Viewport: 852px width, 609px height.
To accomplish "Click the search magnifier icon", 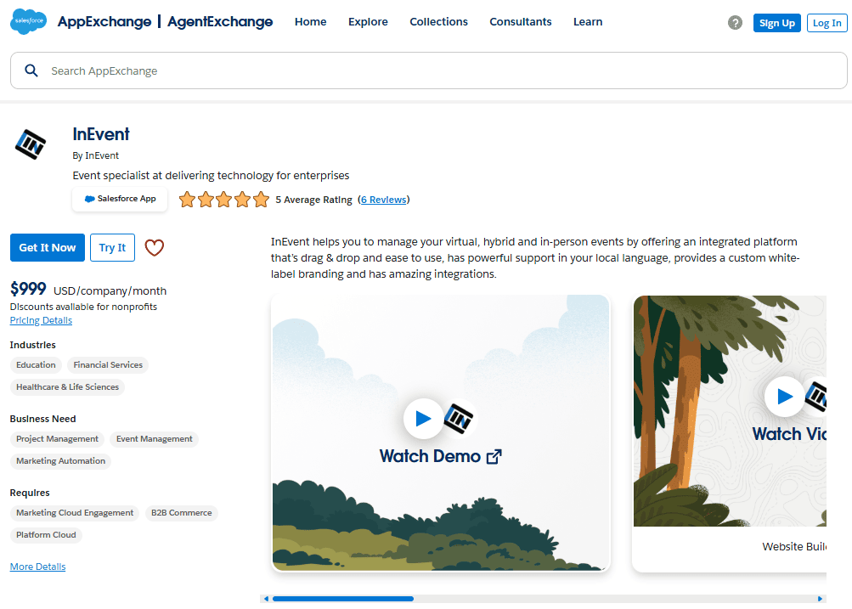I will (31, 70).
